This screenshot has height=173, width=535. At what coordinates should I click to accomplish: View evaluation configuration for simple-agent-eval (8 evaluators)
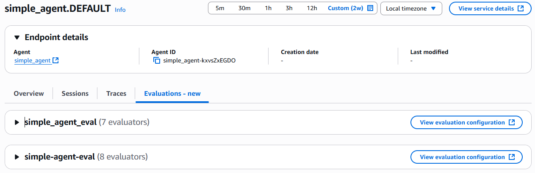pos(466,157)
